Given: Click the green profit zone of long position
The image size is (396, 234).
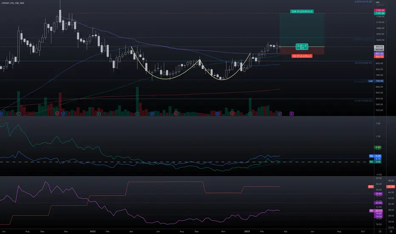Looking at the screenshot, I should tap(302, 30).
